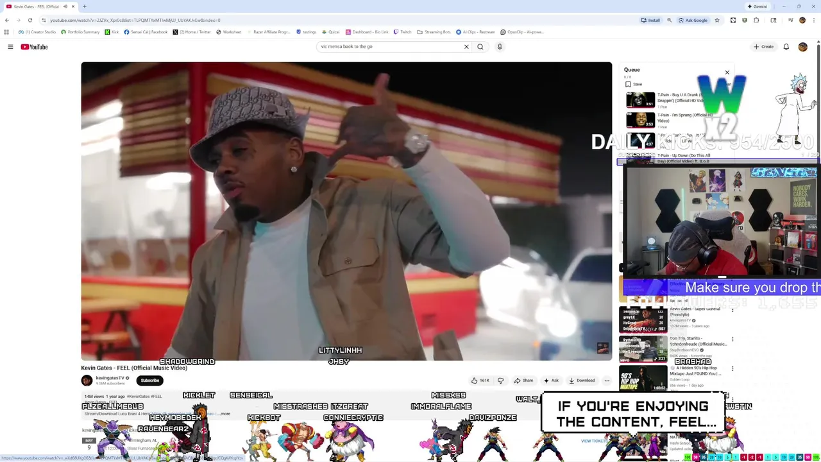Expand the description with ...more

[223, 414]
